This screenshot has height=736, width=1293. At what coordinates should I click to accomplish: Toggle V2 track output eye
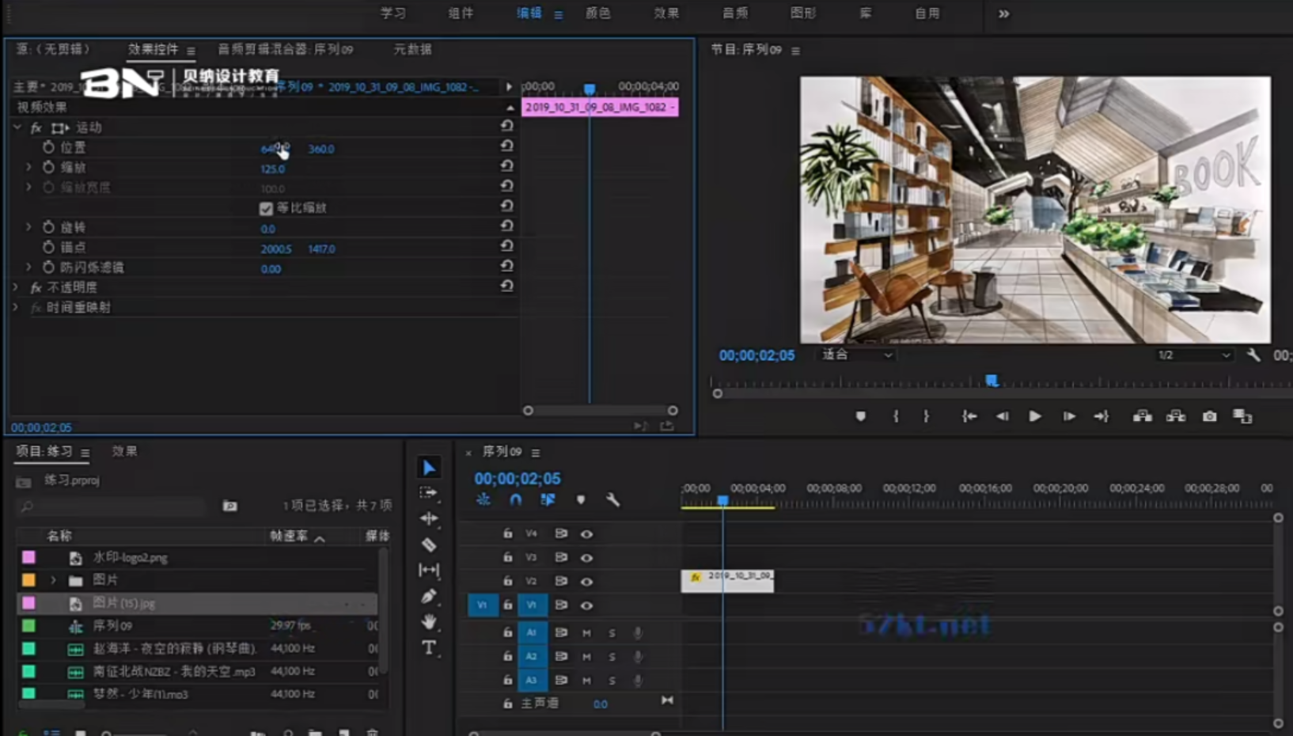click(x=586, y=582)
